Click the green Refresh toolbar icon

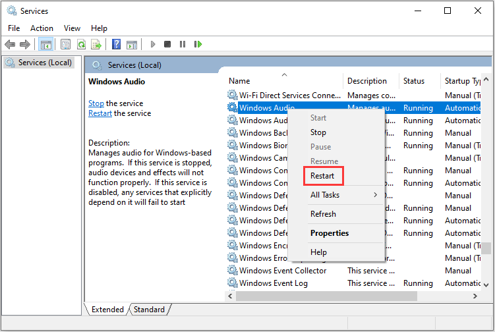click(x=81, y=44)
